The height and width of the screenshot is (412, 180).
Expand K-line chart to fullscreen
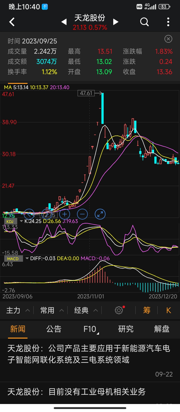(100, 214)
